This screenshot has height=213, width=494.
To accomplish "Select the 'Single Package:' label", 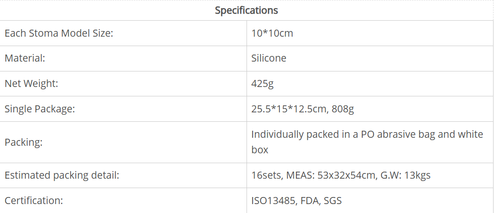I will [40, 109].
